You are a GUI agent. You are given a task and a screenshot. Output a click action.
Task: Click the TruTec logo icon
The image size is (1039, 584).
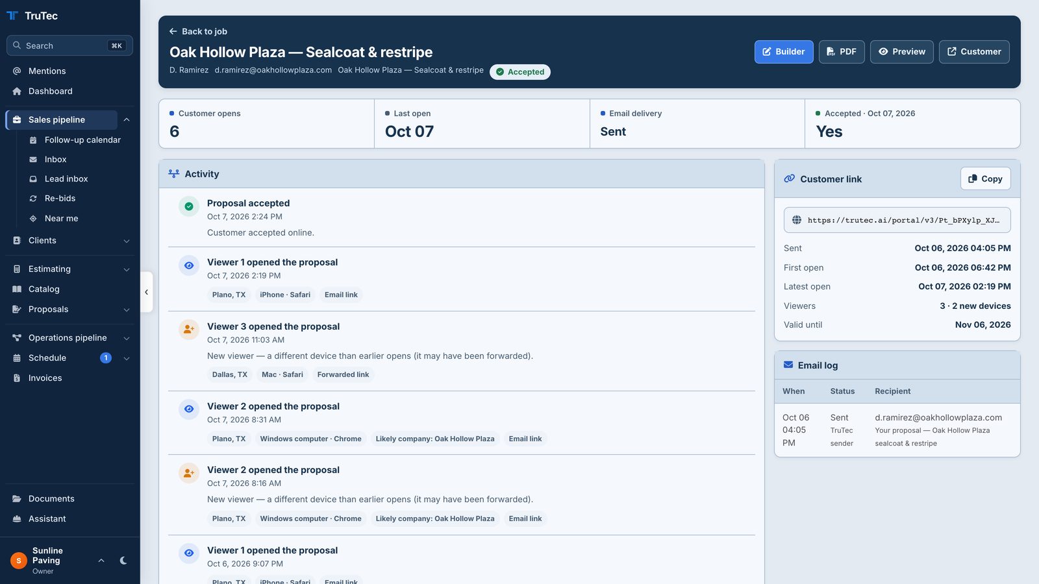(12, 16)
